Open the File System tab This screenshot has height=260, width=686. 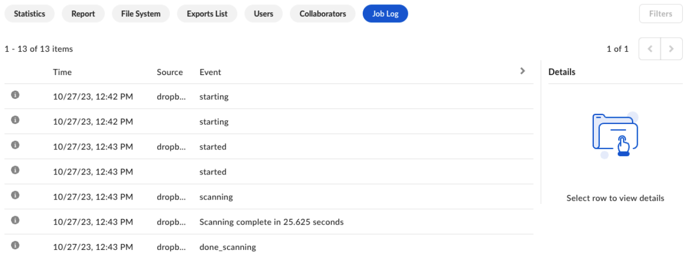(x=141, y=14)
